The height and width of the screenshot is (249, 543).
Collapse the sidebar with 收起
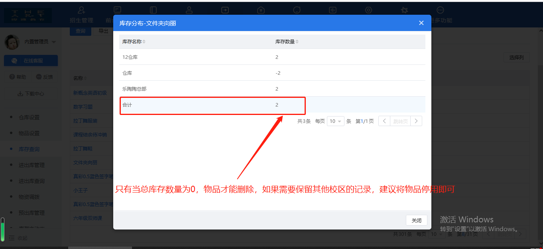tap(18, 238)
